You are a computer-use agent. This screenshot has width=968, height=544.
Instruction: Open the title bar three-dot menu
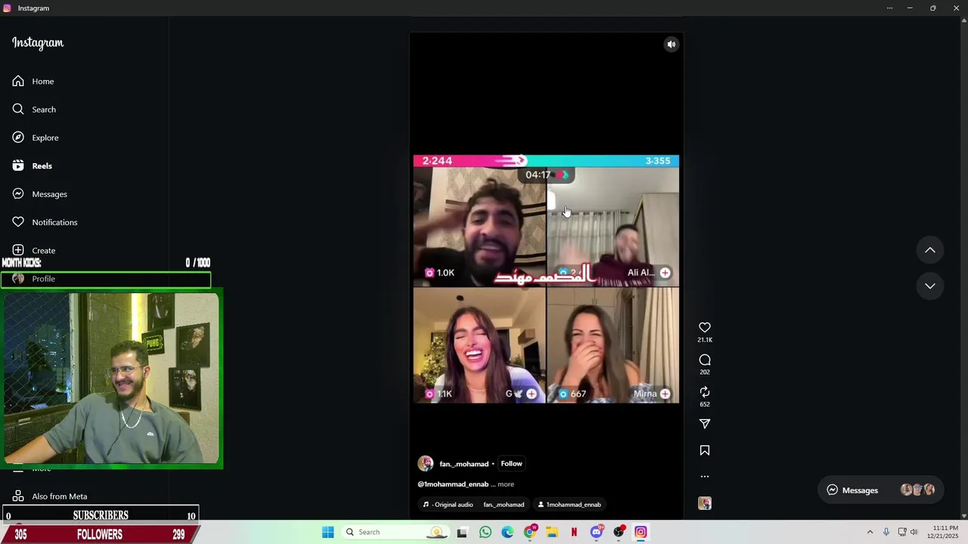point(889,8)
